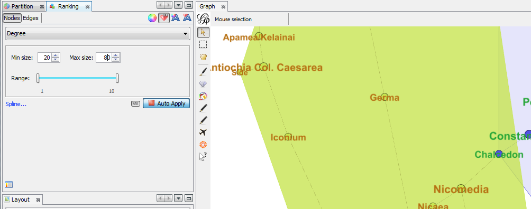Select the multicolor Brush tool
The image size is (531, 209).
tap(203, 96)
